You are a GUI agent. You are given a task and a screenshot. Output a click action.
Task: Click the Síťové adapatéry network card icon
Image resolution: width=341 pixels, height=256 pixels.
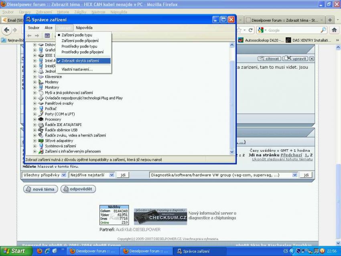click(41, 140)
